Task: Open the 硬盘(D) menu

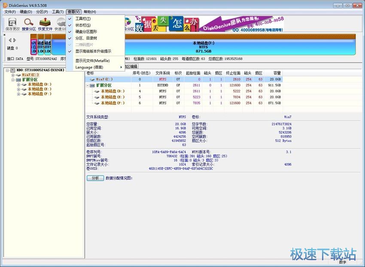Action: 26,12
